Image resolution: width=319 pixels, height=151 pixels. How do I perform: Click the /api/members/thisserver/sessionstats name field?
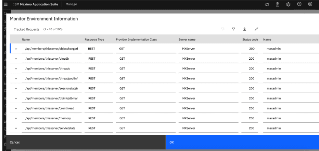(x=52, y=89)
